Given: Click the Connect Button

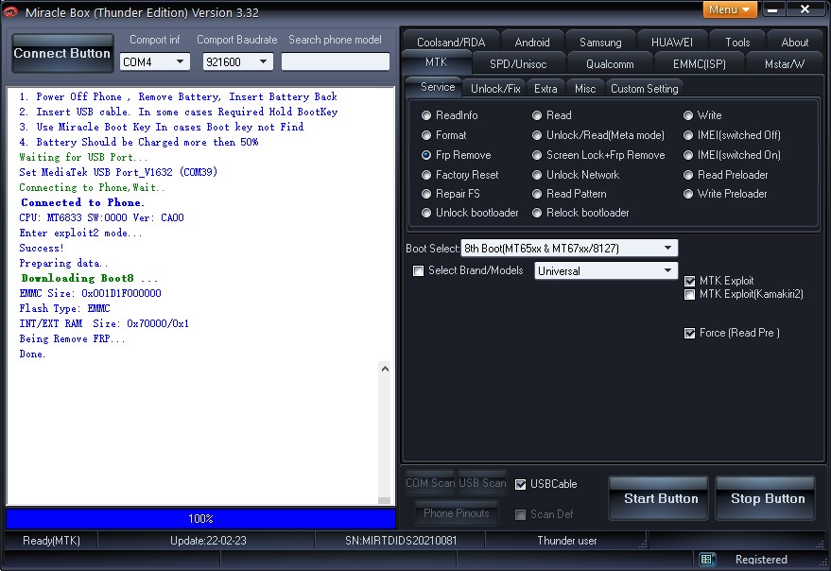Looking at the screenshot, I should click(x=62, y=53).
